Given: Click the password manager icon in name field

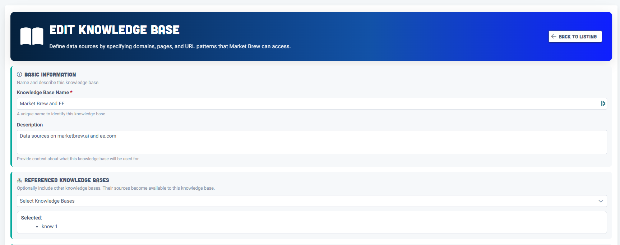Looking at the screenshot, I should click(603, 103).
